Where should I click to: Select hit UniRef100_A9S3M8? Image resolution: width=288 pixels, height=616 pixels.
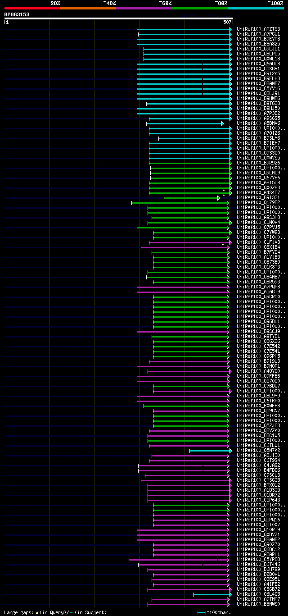258,218
